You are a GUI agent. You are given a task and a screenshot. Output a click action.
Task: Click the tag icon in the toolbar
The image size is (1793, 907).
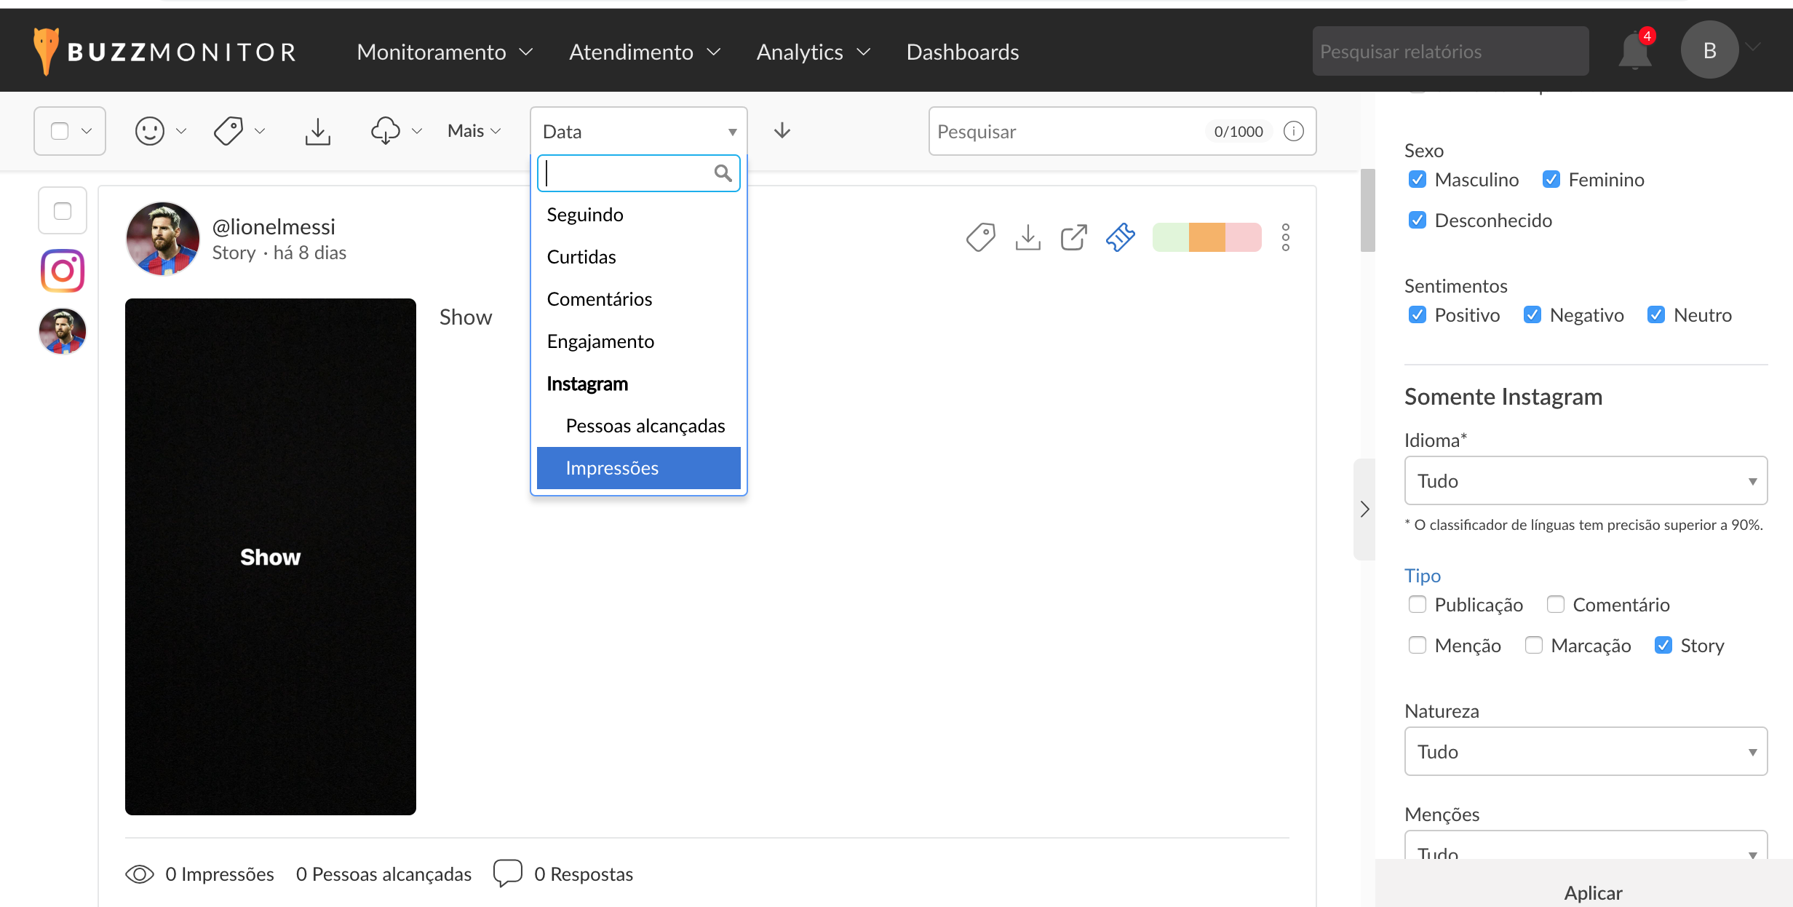click(x=228, y=131)
